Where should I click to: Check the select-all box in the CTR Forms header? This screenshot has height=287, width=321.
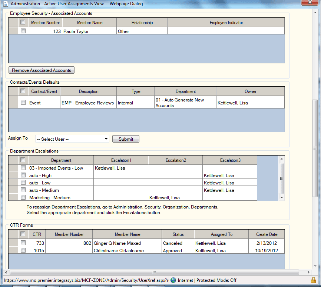23,234
